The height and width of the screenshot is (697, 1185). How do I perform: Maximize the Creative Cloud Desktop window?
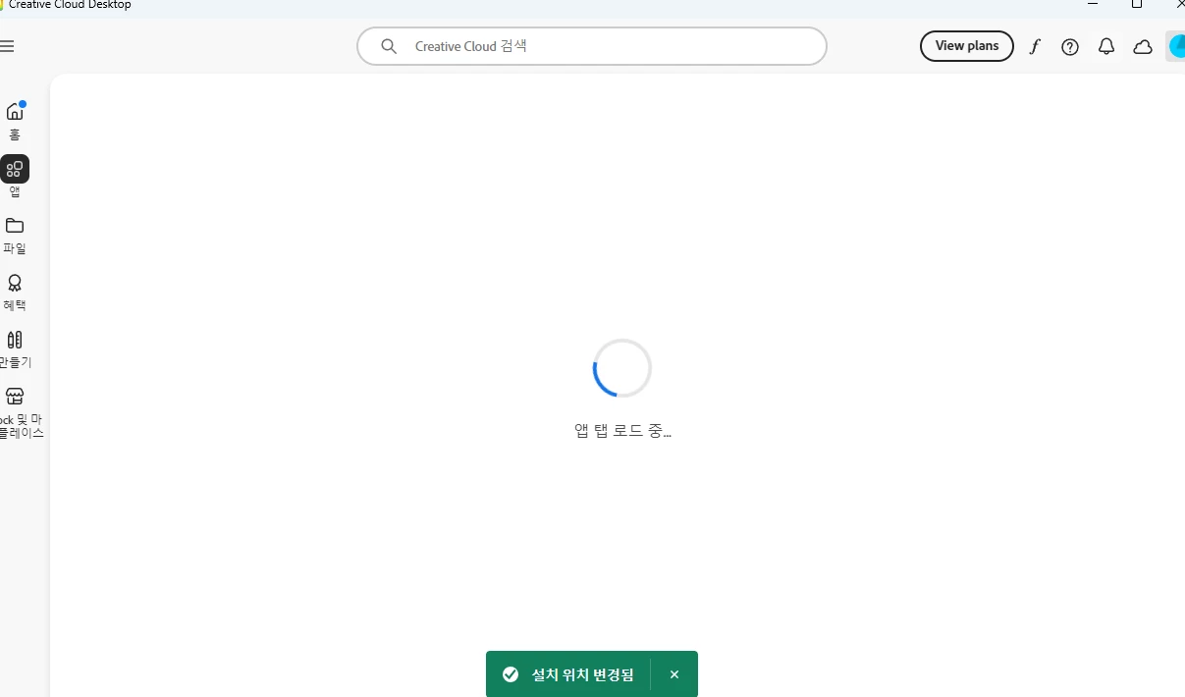click(1137, 5)
